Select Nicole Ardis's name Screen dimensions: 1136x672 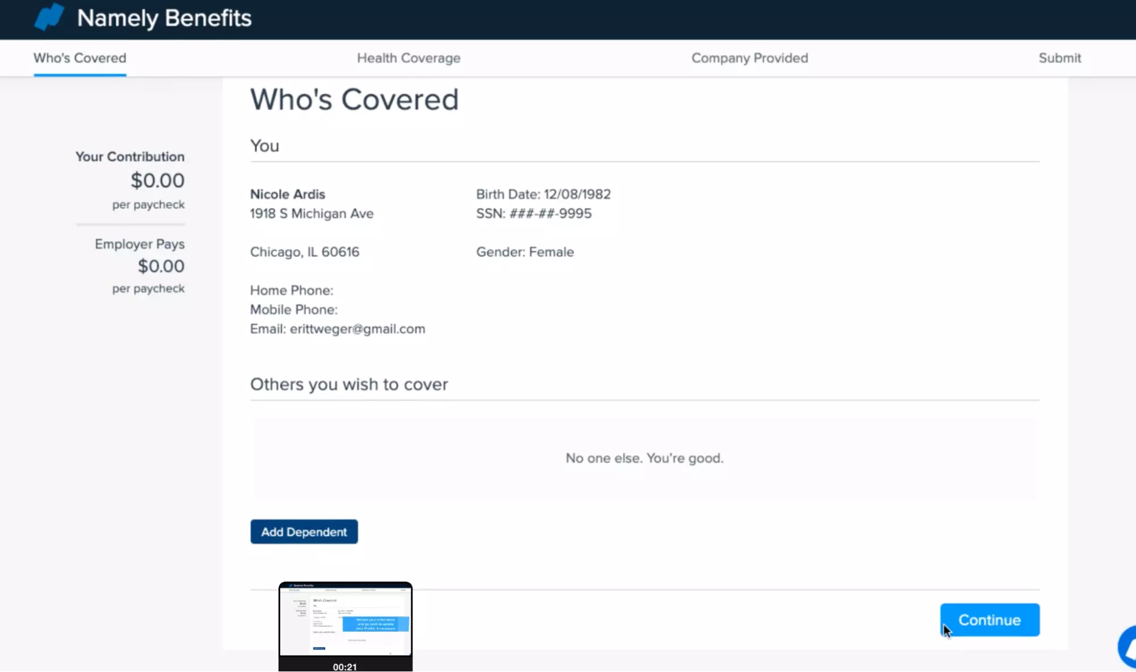(288, 194)
